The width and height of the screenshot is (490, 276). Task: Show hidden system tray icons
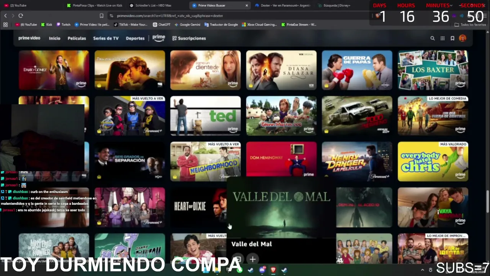(x=423, y=270)
